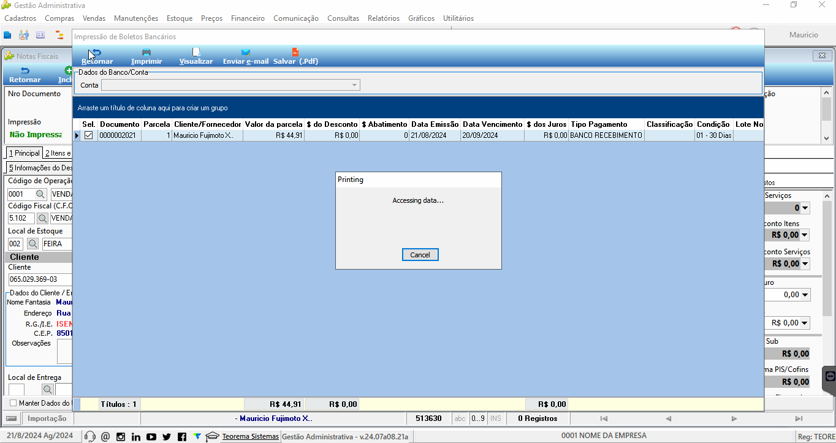836x443 pixels.
Task: Open the Financeiro menu
Action: (248, 18)
